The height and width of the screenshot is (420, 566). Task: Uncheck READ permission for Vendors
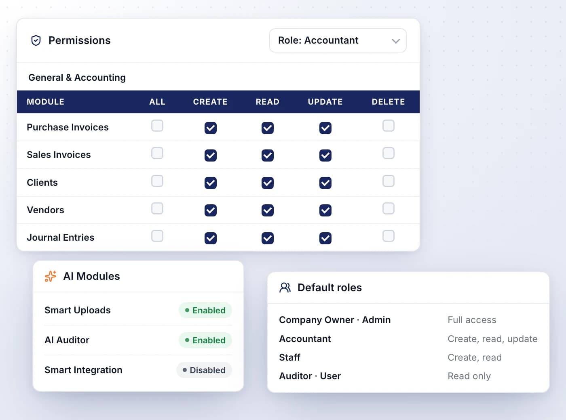click(268, 210)
